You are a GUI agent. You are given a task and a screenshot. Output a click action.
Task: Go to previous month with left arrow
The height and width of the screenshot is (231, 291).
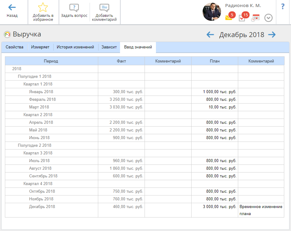[x=210, y=35]
